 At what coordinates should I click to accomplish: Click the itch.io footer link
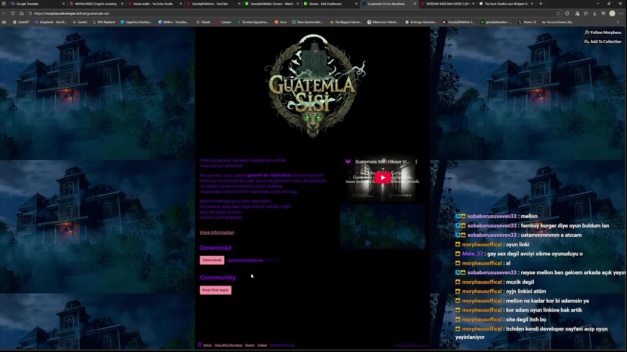[207, 345]
